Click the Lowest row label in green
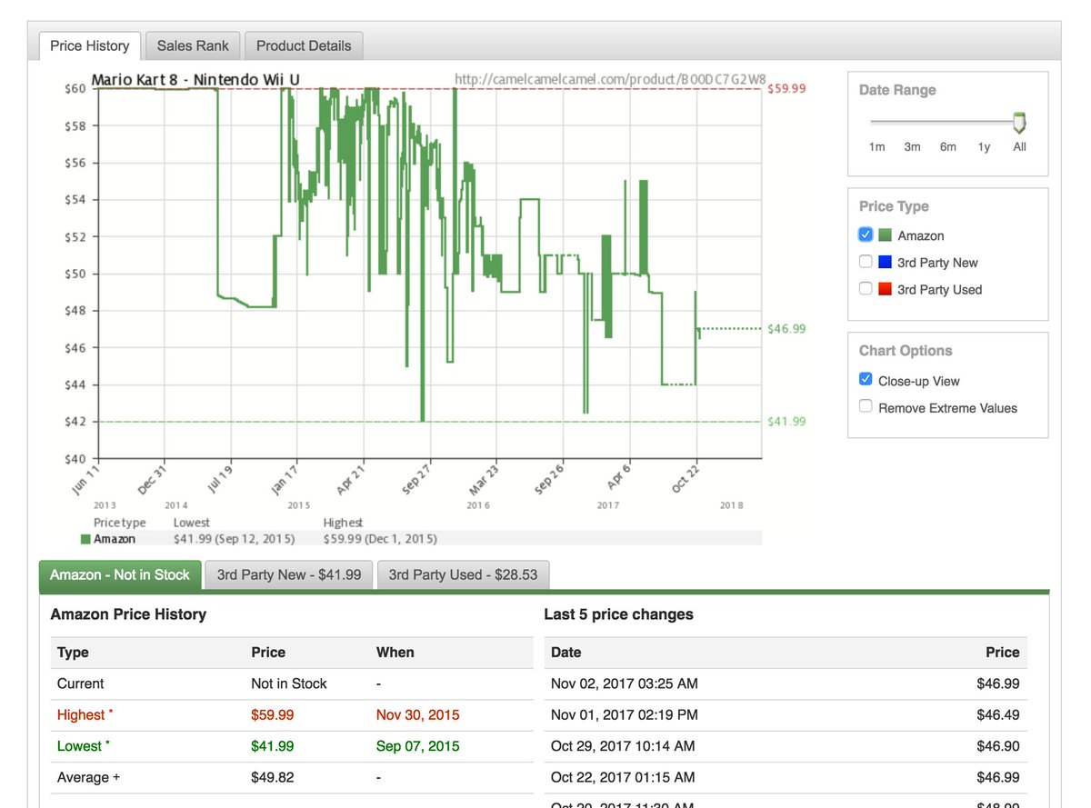The width and height of the screenshot is (1091, 808). point(83,746)
